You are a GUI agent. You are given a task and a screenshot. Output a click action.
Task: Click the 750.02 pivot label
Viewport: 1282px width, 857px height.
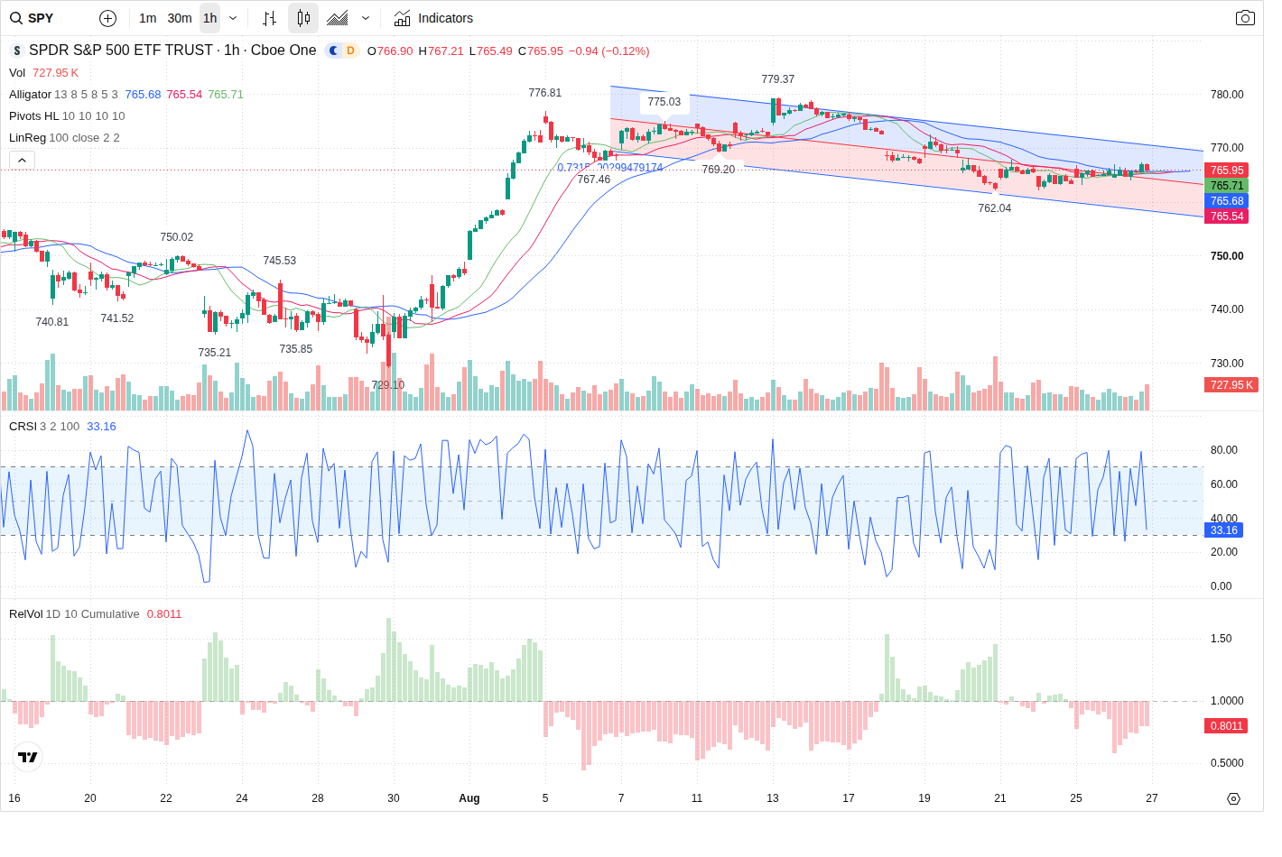tap(177, 237)
